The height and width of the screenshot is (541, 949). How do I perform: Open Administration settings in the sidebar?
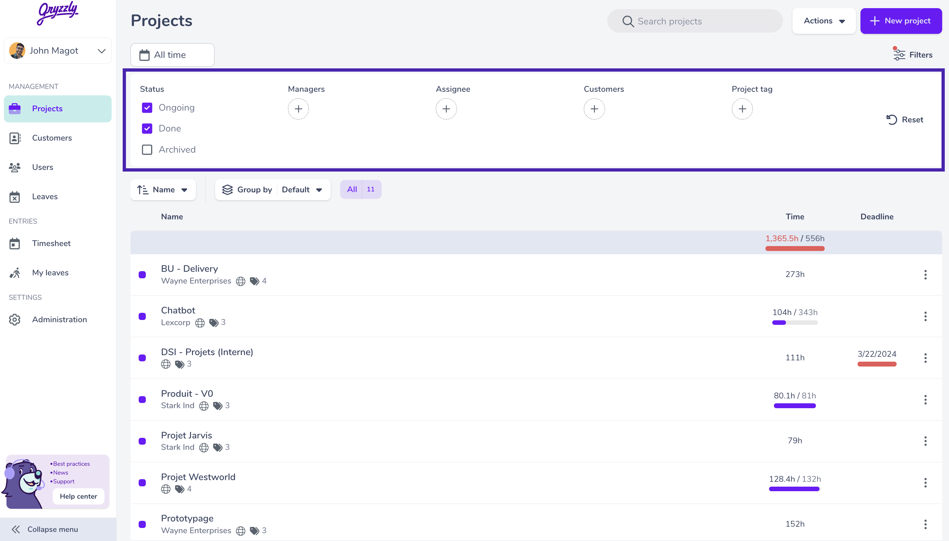coord(58,320)
